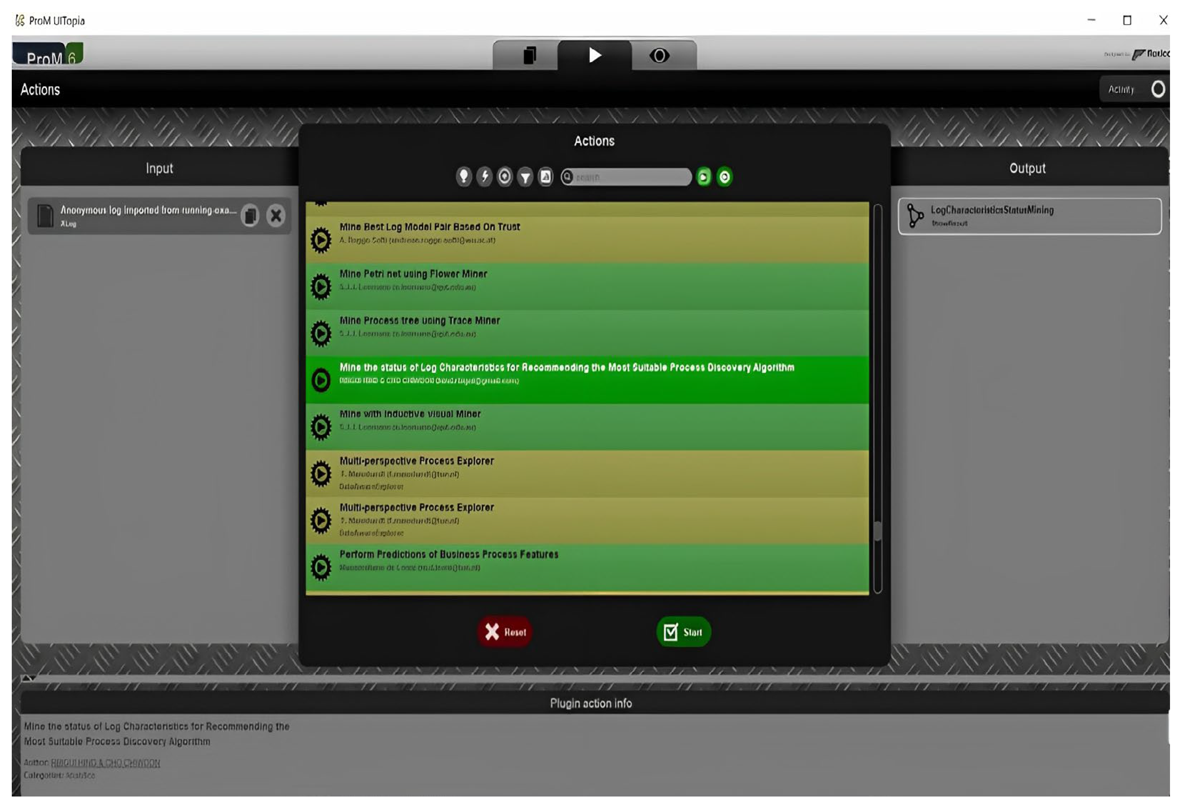Click the Output panel header
Image resolution: width=1180 pixels, height=809 pixels.
[1028, 168]
